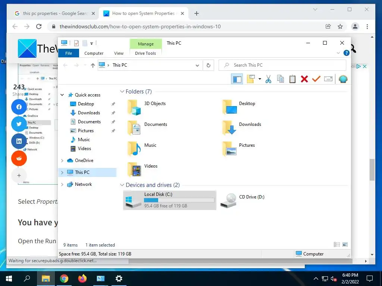Go up one level with Up arrow

click(x=93, y=65)
